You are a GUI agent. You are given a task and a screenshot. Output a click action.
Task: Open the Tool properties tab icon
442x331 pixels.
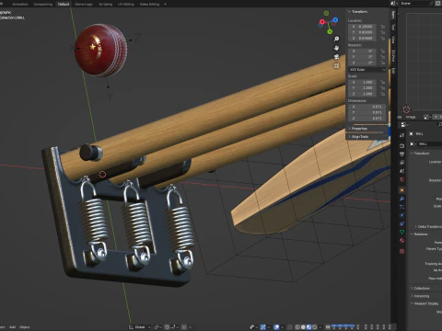click(401, 135)
